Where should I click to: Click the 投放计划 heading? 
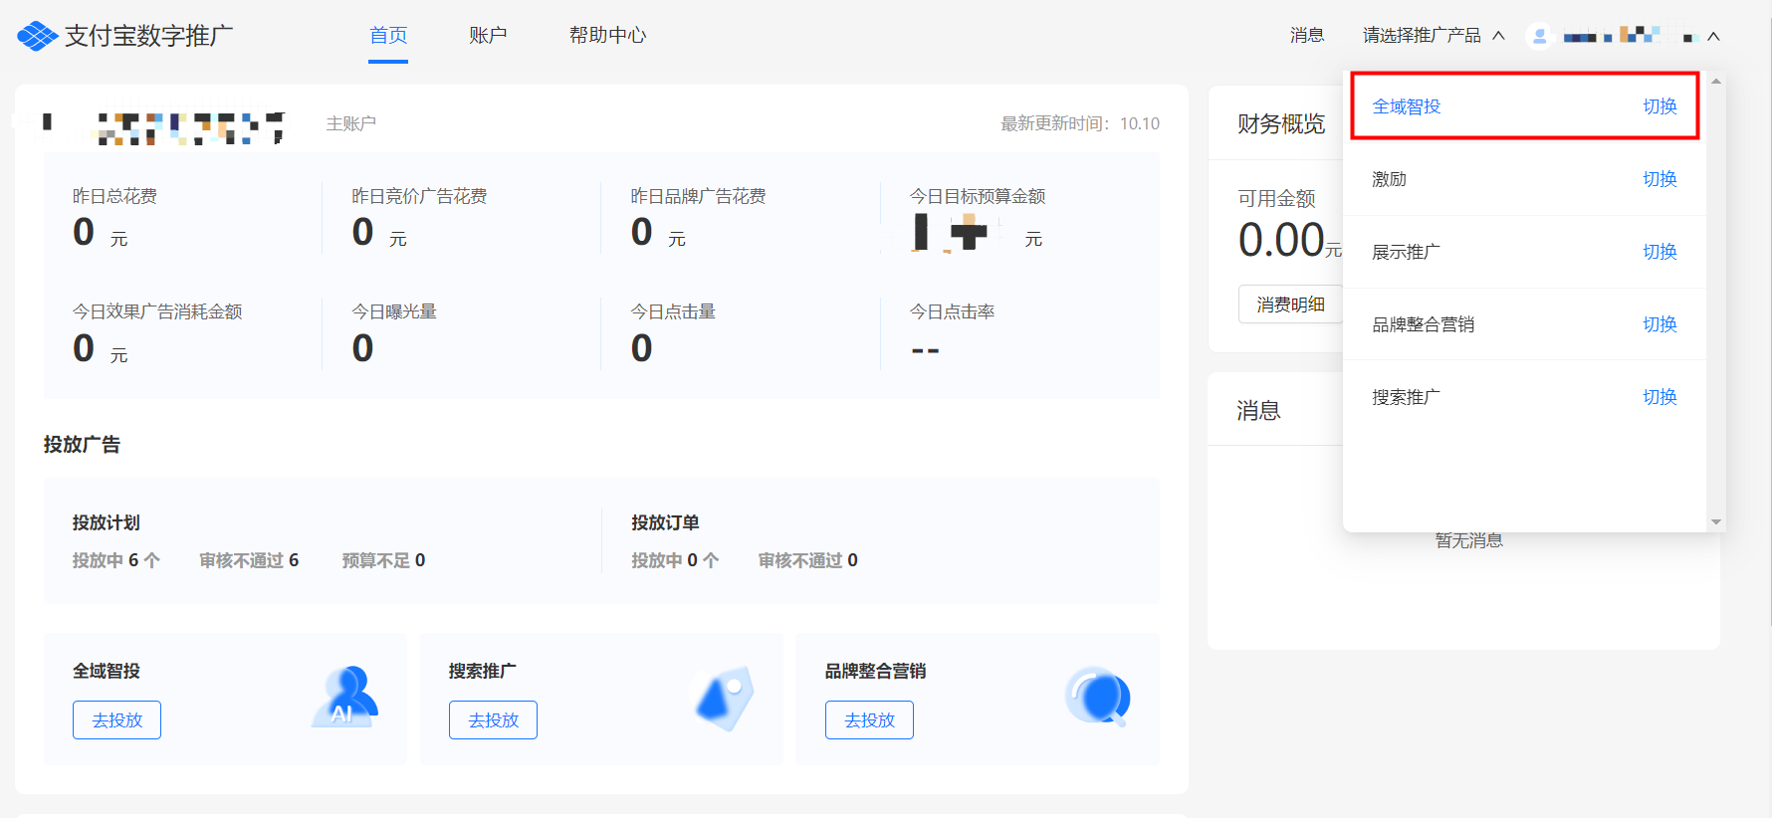[x=106, y=522]
